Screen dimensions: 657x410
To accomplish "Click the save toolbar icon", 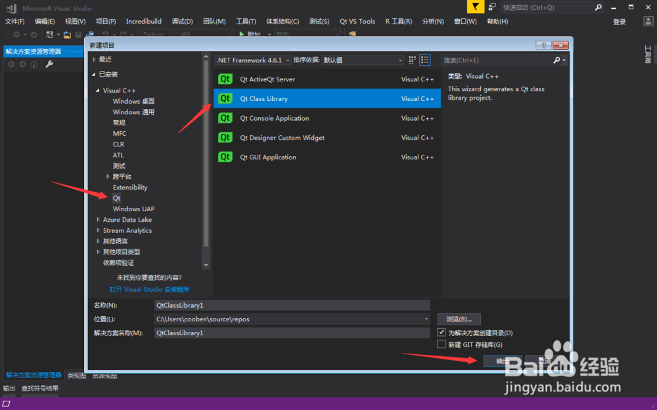I will tap(78, 35).
